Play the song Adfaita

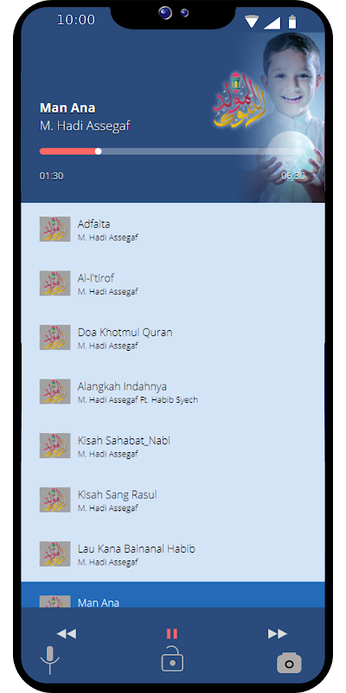pyautogui.click(x=173, y=230)
